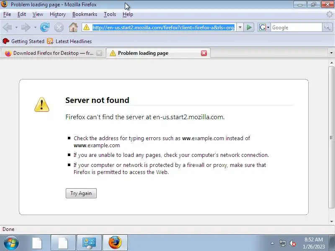Reload the current page
335x251 pixels.
click(45, 27)
